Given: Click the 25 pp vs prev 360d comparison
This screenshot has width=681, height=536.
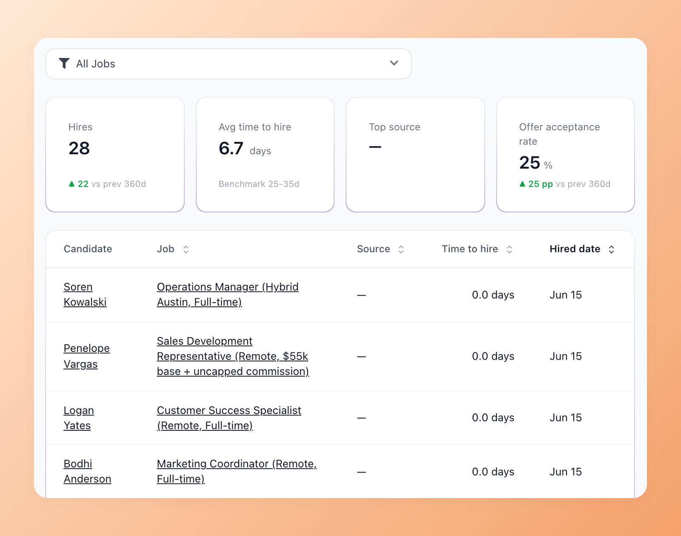Looking at the screenshot, I should pyautogui.click(x=565, y=184).
